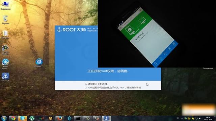216x121 pixels.
Task: Open Google Chrome from the taskbar
Action: click(x=13, y=118)
